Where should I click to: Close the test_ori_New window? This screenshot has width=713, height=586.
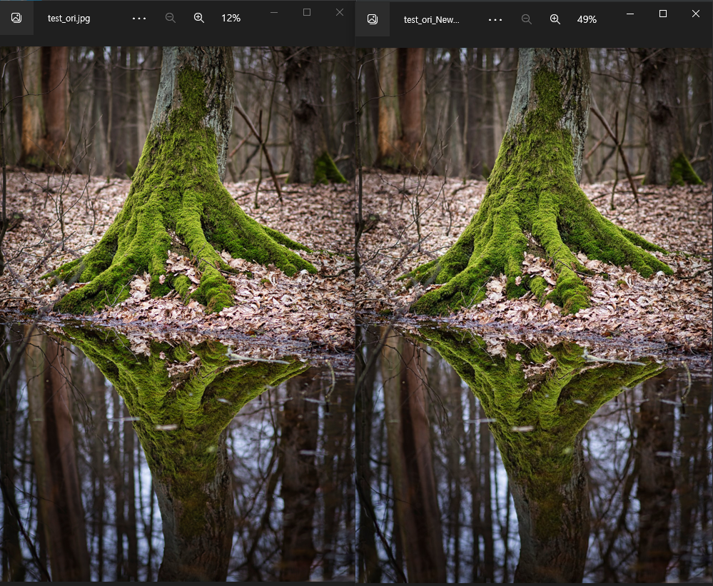pyautogui.click(x=696, y=14)
